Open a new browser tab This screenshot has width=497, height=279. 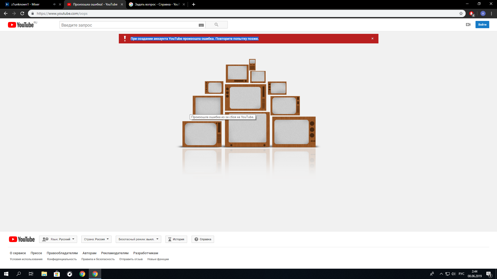[194, 4]
